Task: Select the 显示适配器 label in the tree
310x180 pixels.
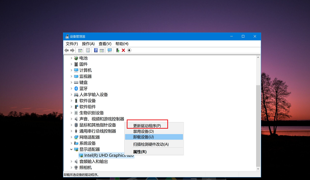Action: coord(90,149)
